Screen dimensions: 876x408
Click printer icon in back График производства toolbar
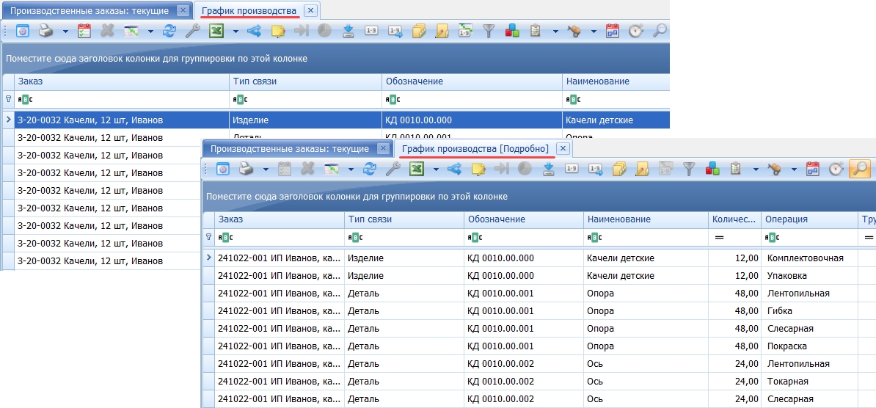click(x=45, y=32)
